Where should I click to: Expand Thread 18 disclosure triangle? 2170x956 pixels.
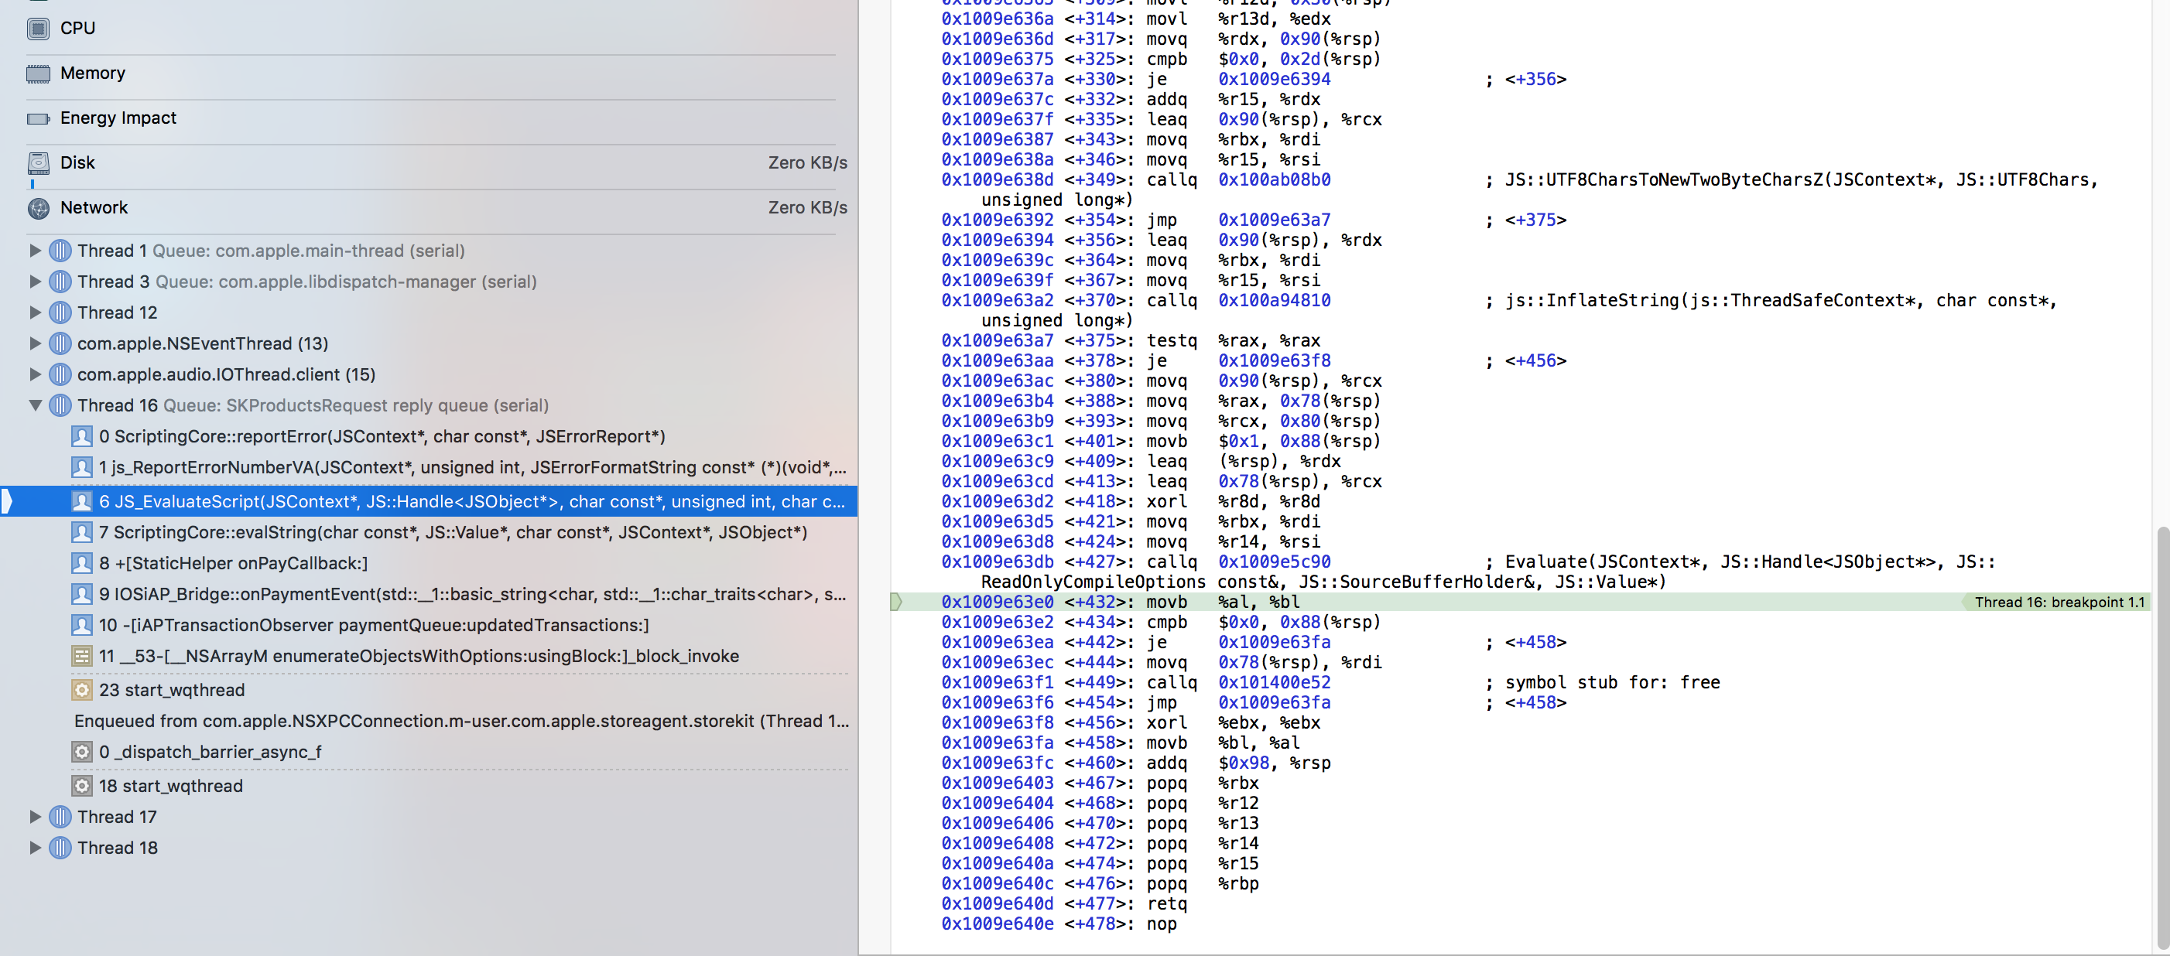click(x=35, y=848)
